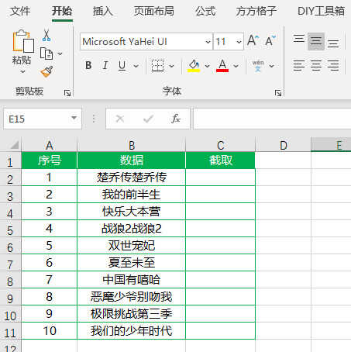The height and width of the screenshot is (352, 351).
Task: Select column C header
Action: 221,145
